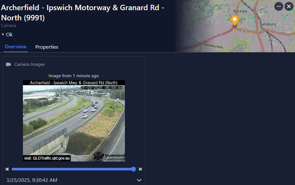This screenshot has width=295, height=185.
Task: Jump to the first camera image
Action: 7,169
